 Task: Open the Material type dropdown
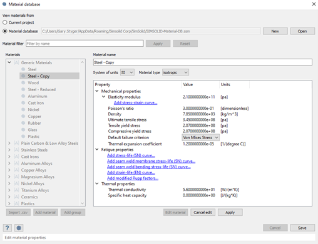tap(175, 72)
